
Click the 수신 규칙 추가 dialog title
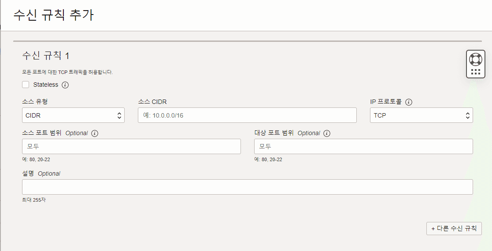[x=53, y=15]
